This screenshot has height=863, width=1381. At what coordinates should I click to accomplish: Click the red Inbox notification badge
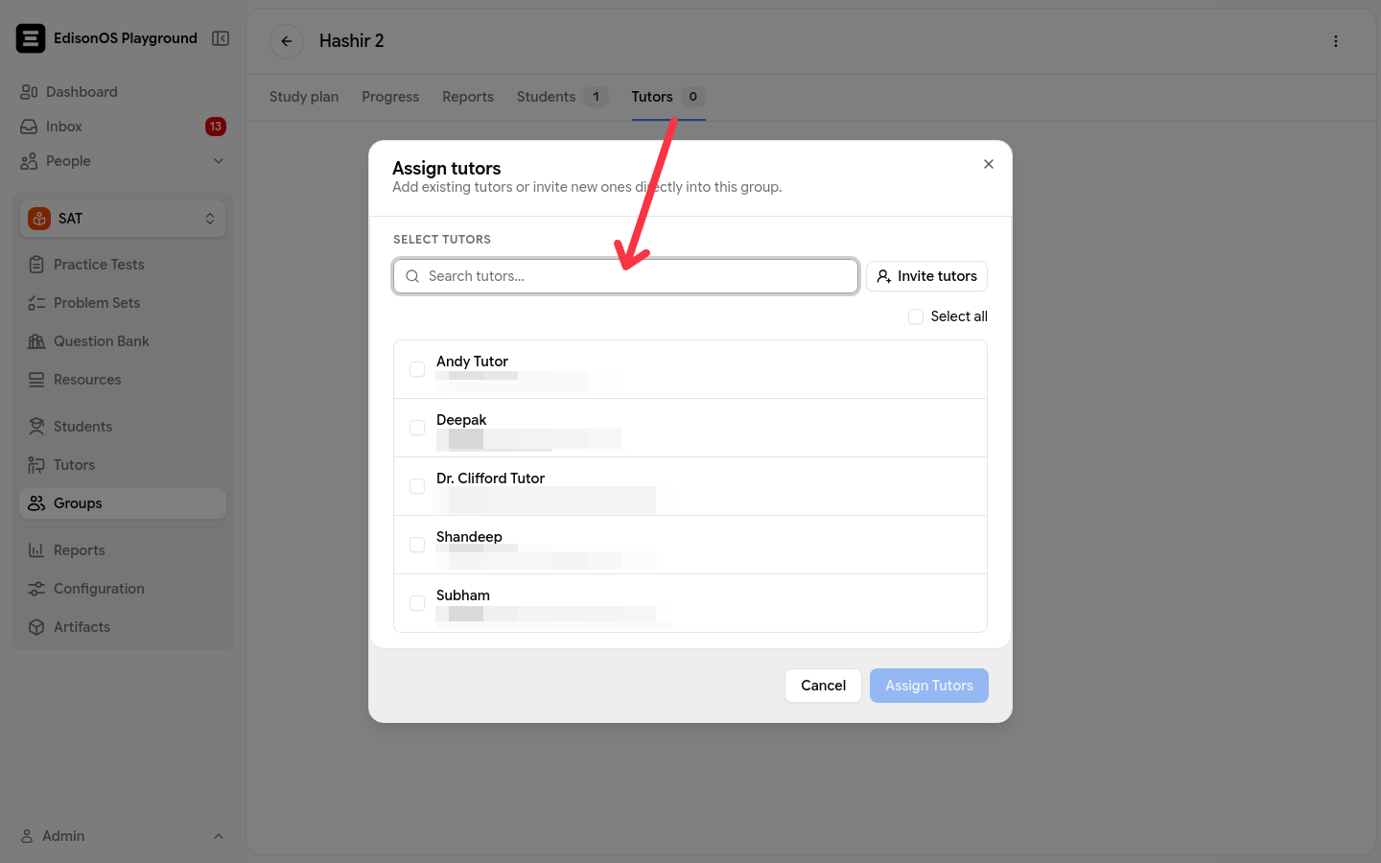tap(216, 127)
